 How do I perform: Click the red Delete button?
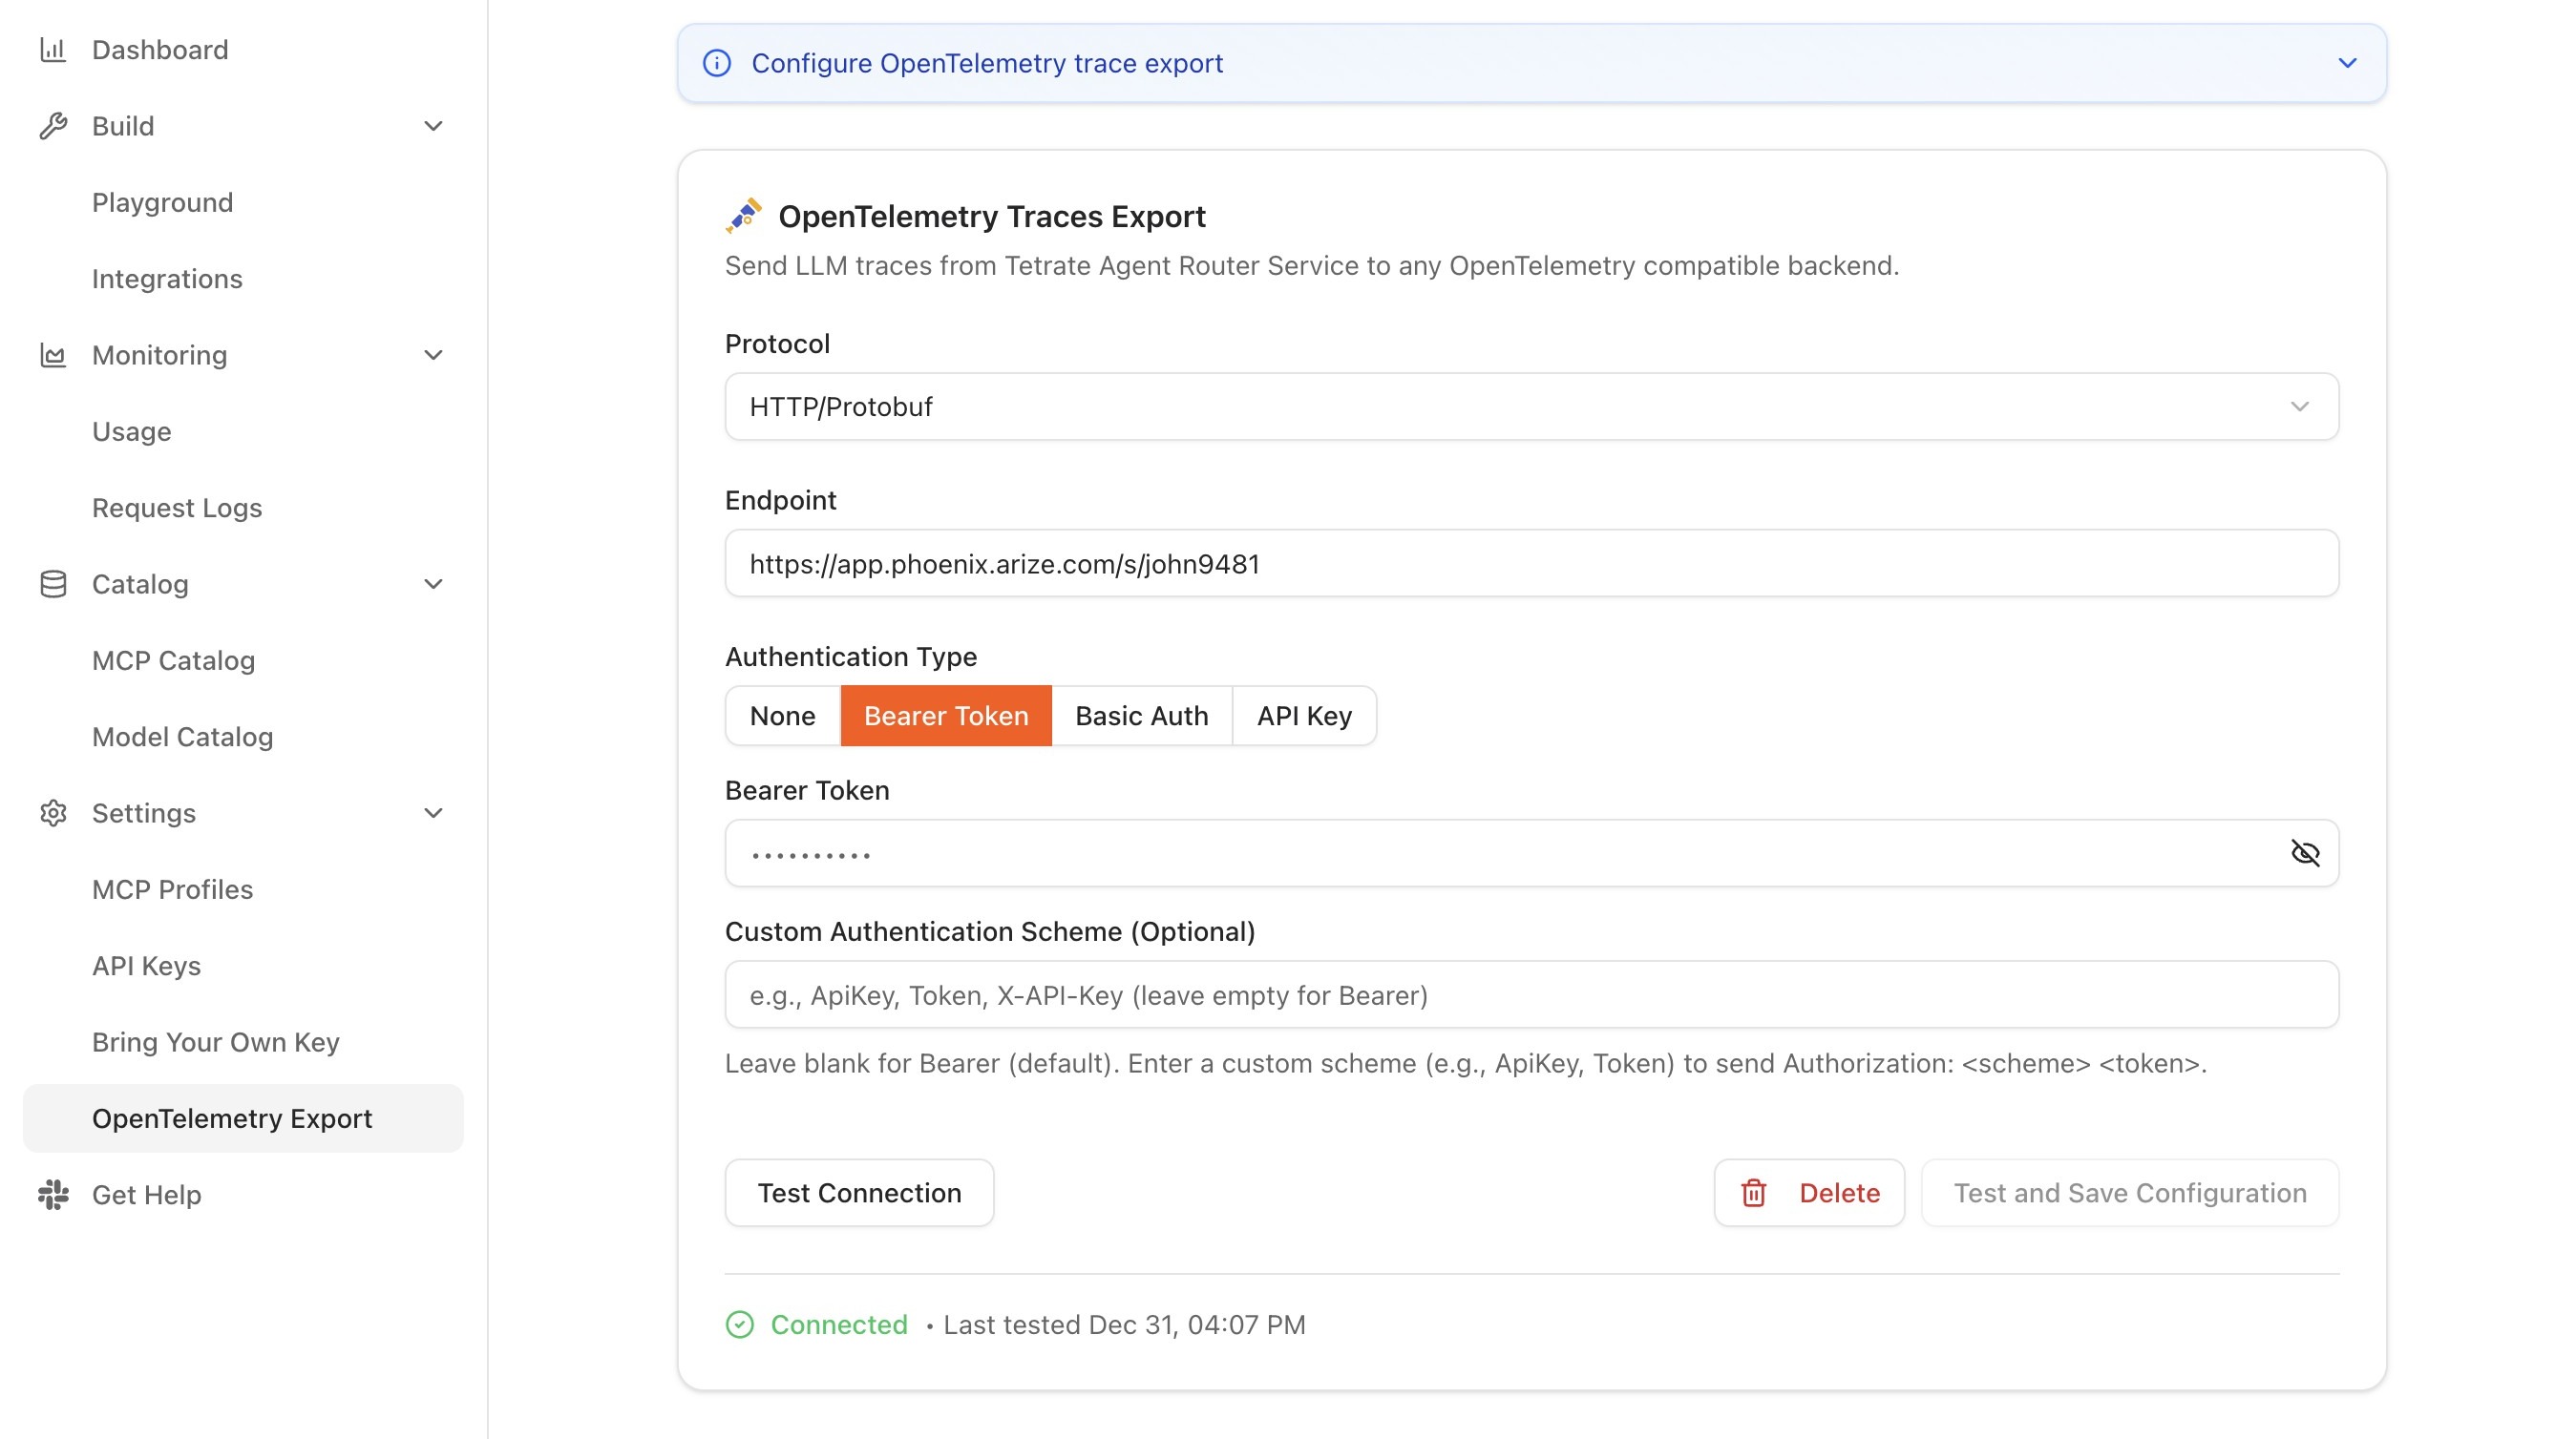pyautogui.click(x=1809, y=1192)
